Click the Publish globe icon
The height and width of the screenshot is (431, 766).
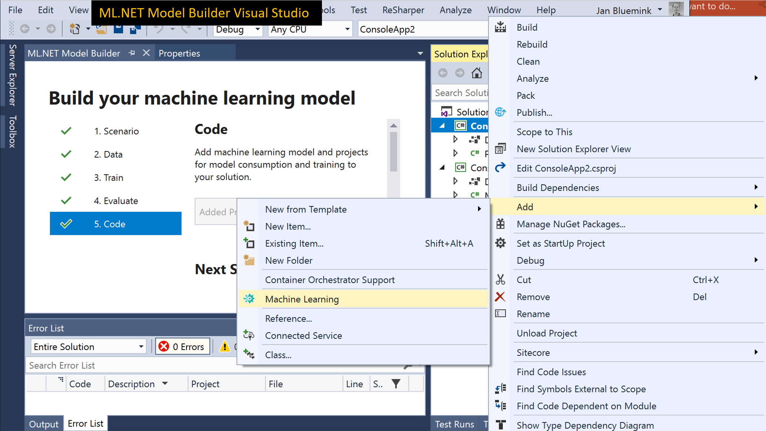pos(500,112)
